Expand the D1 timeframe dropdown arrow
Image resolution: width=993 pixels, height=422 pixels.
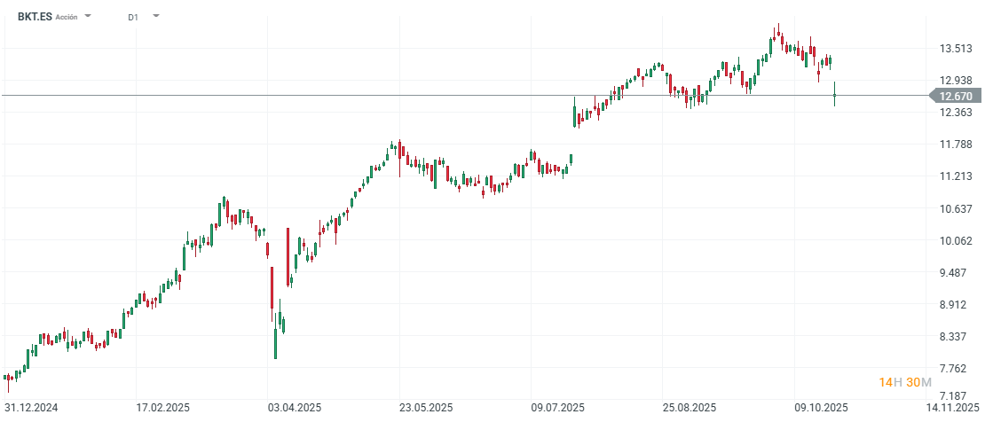[156, 16]
